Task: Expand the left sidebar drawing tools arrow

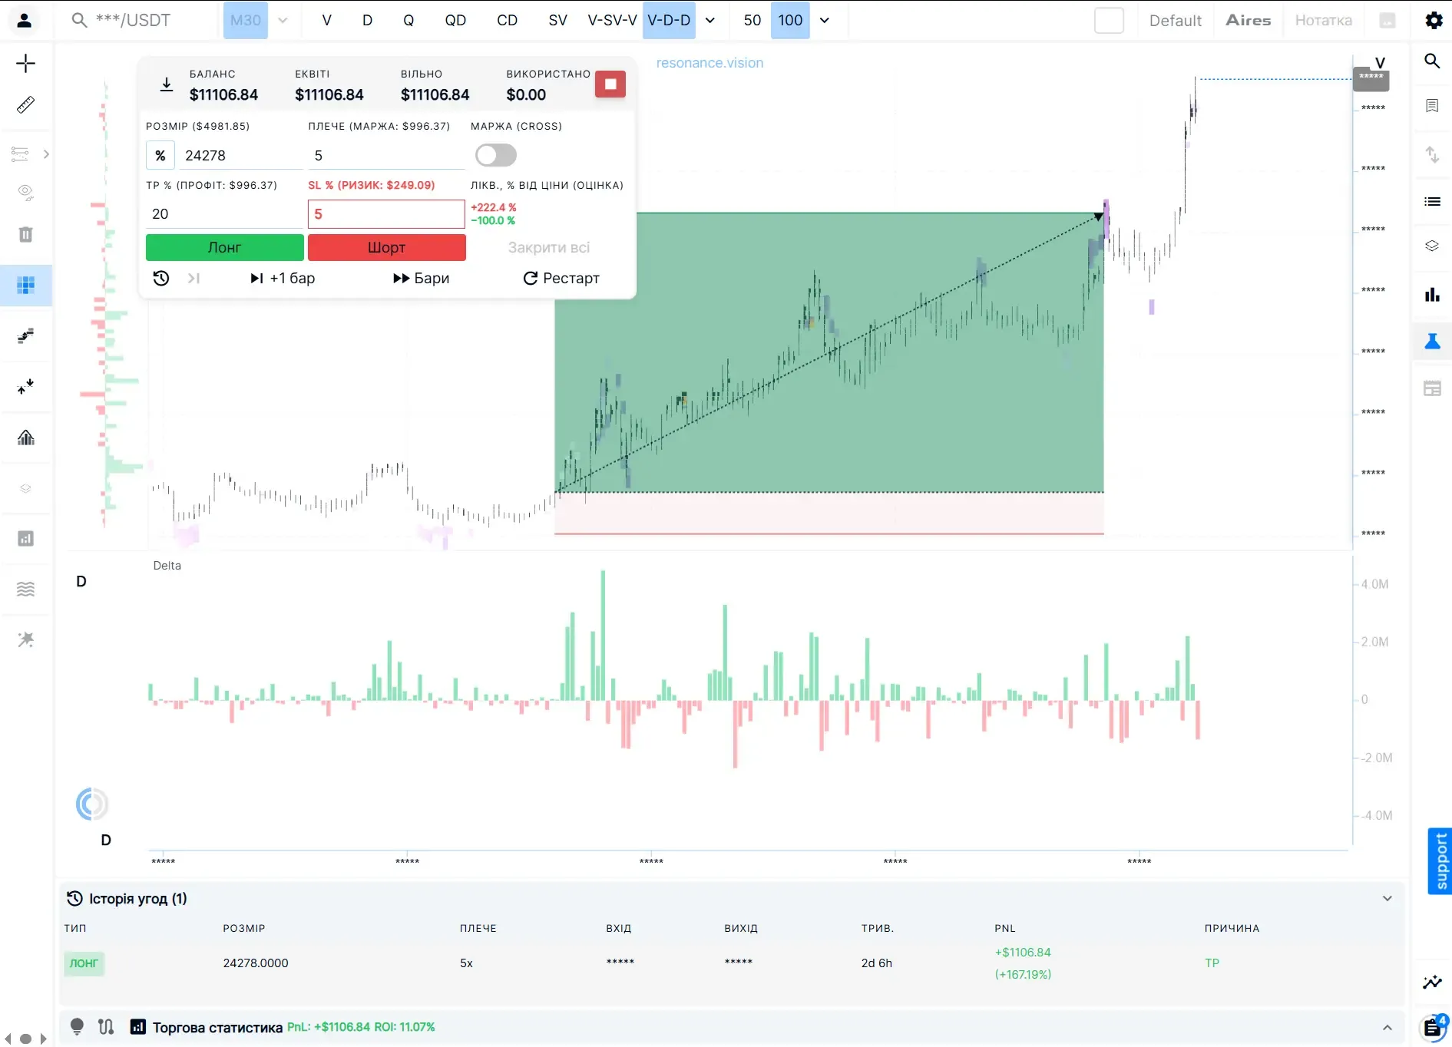Action: pyautogui.click(x=46, y=154)
